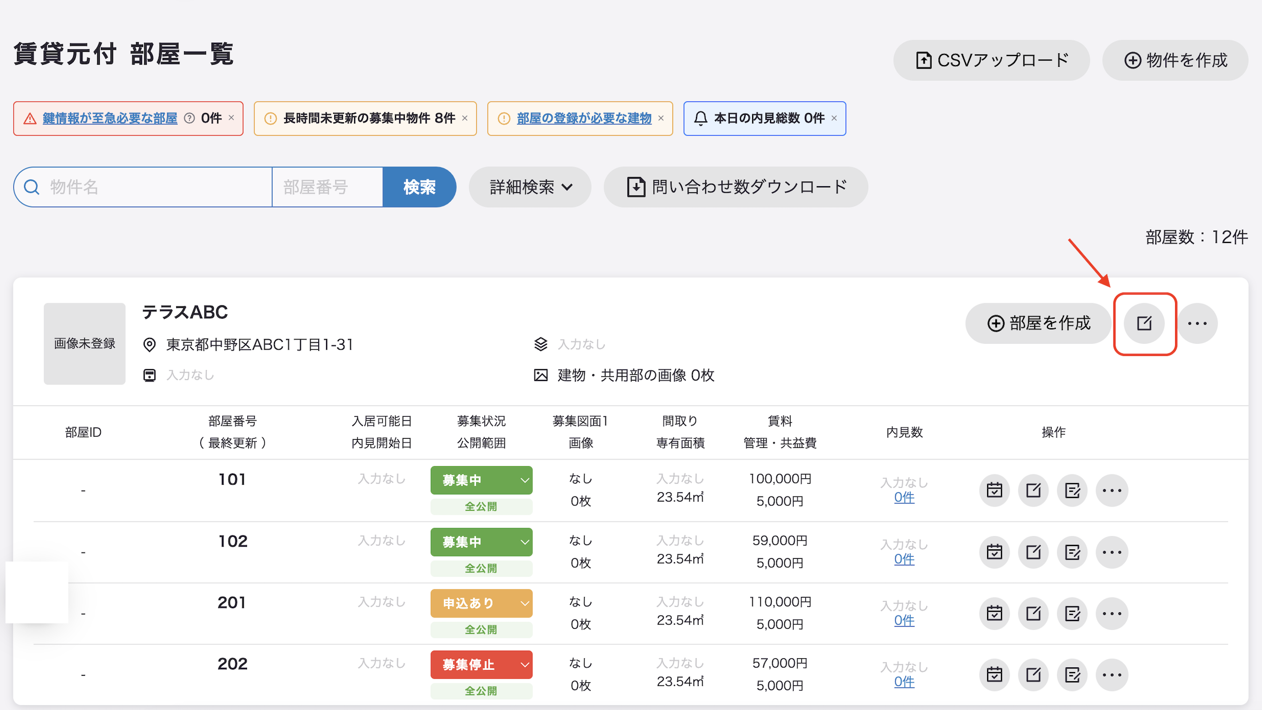This screenshot has width=1262, height=710.
Task: Click rent 100,000円 of room 101
Action: click(780, 479)
